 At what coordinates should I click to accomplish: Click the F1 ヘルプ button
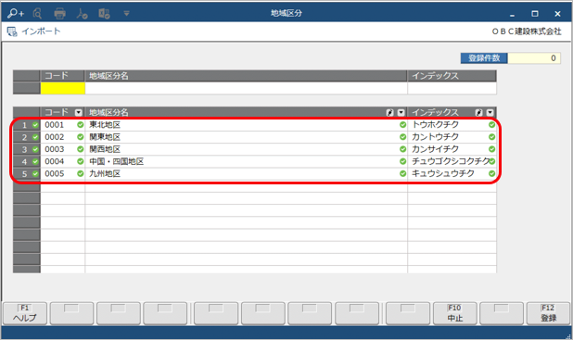click(x=25, y=313)
